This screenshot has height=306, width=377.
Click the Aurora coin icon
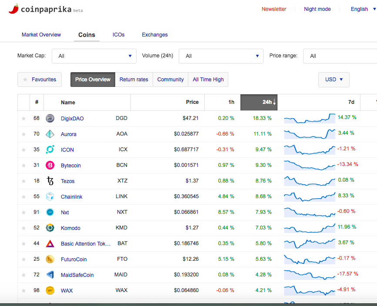tap(50, 134)
